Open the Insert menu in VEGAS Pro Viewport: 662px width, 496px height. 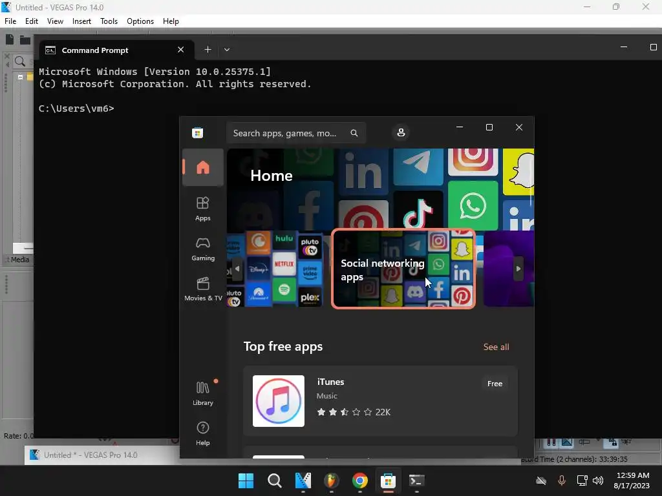click(x=81, y=21)
